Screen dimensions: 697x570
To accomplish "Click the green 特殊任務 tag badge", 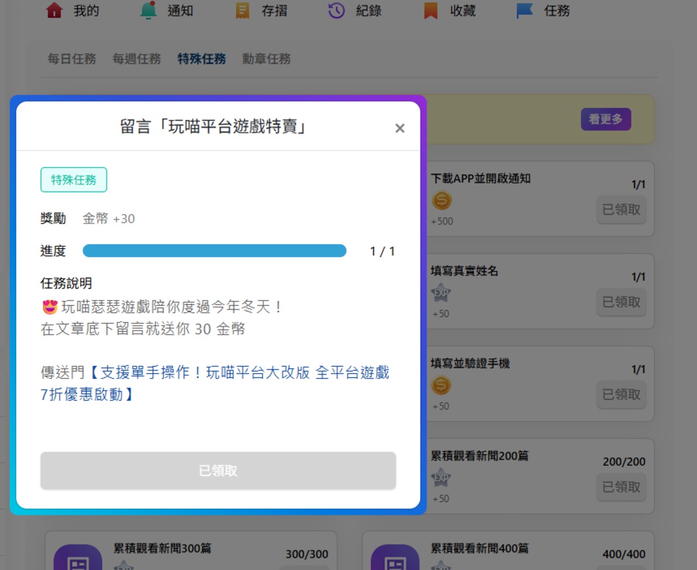I will 74,180.
